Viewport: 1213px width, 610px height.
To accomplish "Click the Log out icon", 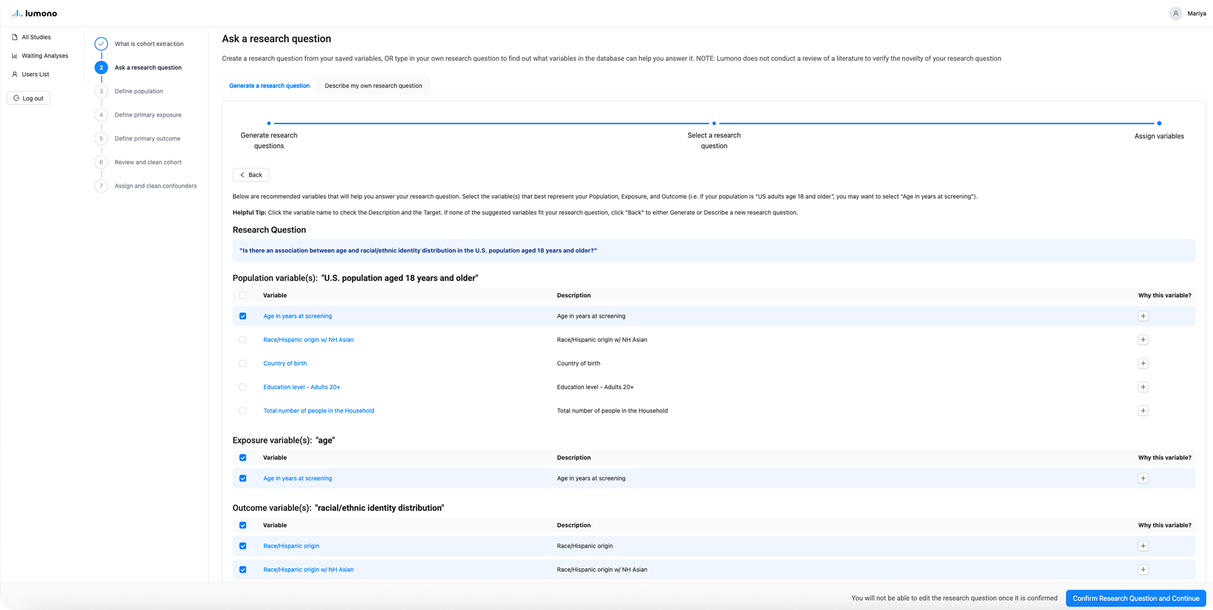I will pyautogui.click(x=17, y=98).
